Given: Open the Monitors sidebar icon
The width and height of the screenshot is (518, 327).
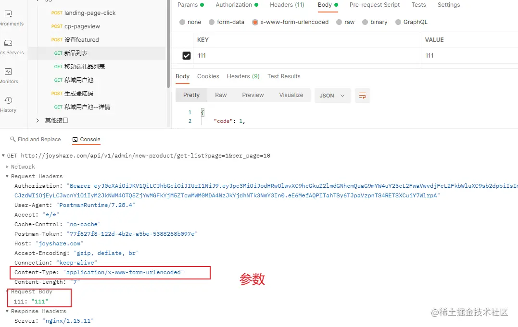Looking at the screenshot, I should (8, 72).
